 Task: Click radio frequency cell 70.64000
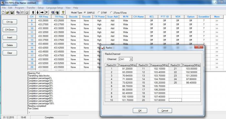coord(128,76)
